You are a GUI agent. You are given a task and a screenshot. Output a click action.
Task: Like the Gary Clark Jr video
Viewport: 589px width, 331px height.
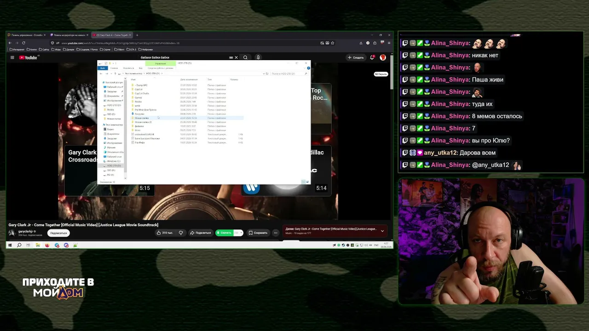point(165,233)
